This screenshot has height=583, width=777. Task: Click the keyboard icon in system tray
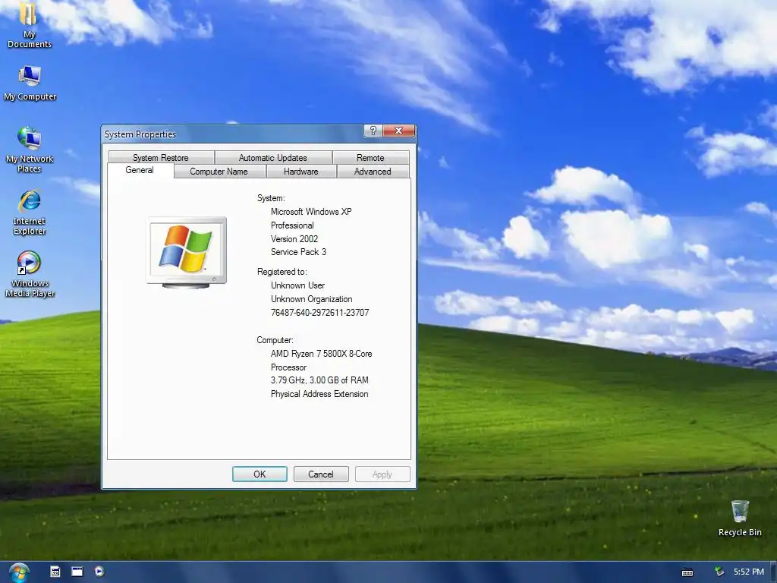[687, 572]
